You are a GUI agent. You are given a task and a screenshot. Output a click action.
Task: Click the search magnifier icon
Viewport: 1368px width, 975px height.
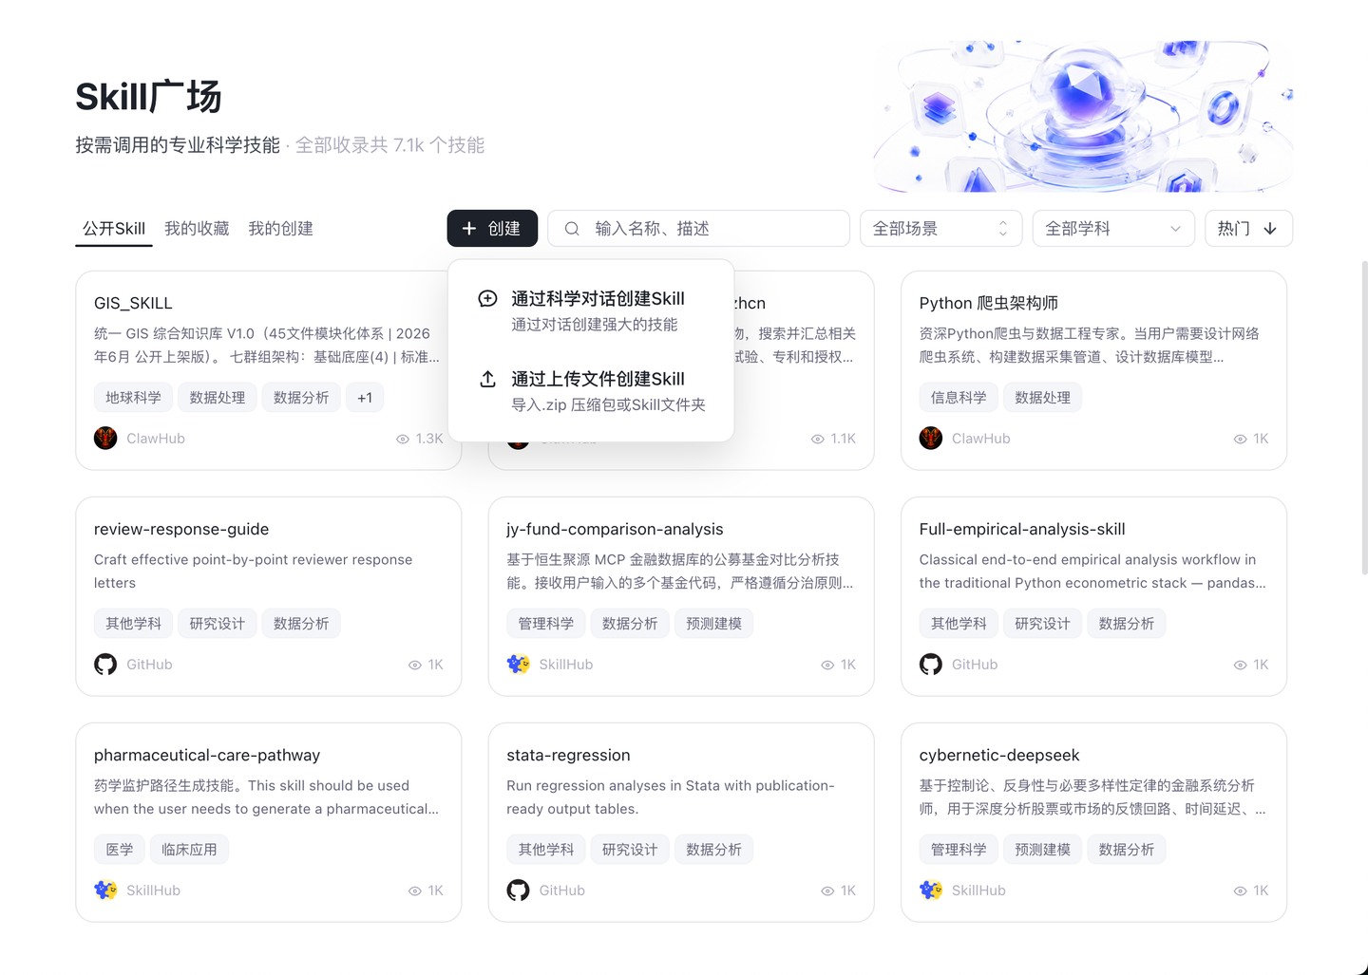click(572, 229)
